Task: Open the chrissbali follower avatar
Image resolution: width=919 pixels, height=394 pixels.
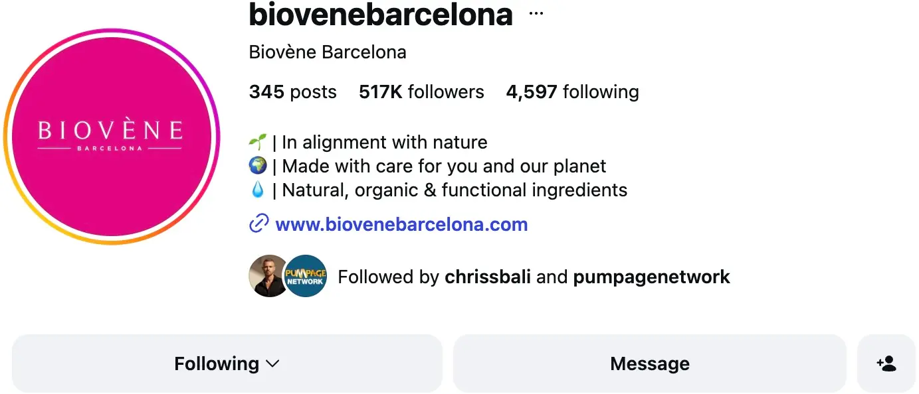Action: pos(268,275)
